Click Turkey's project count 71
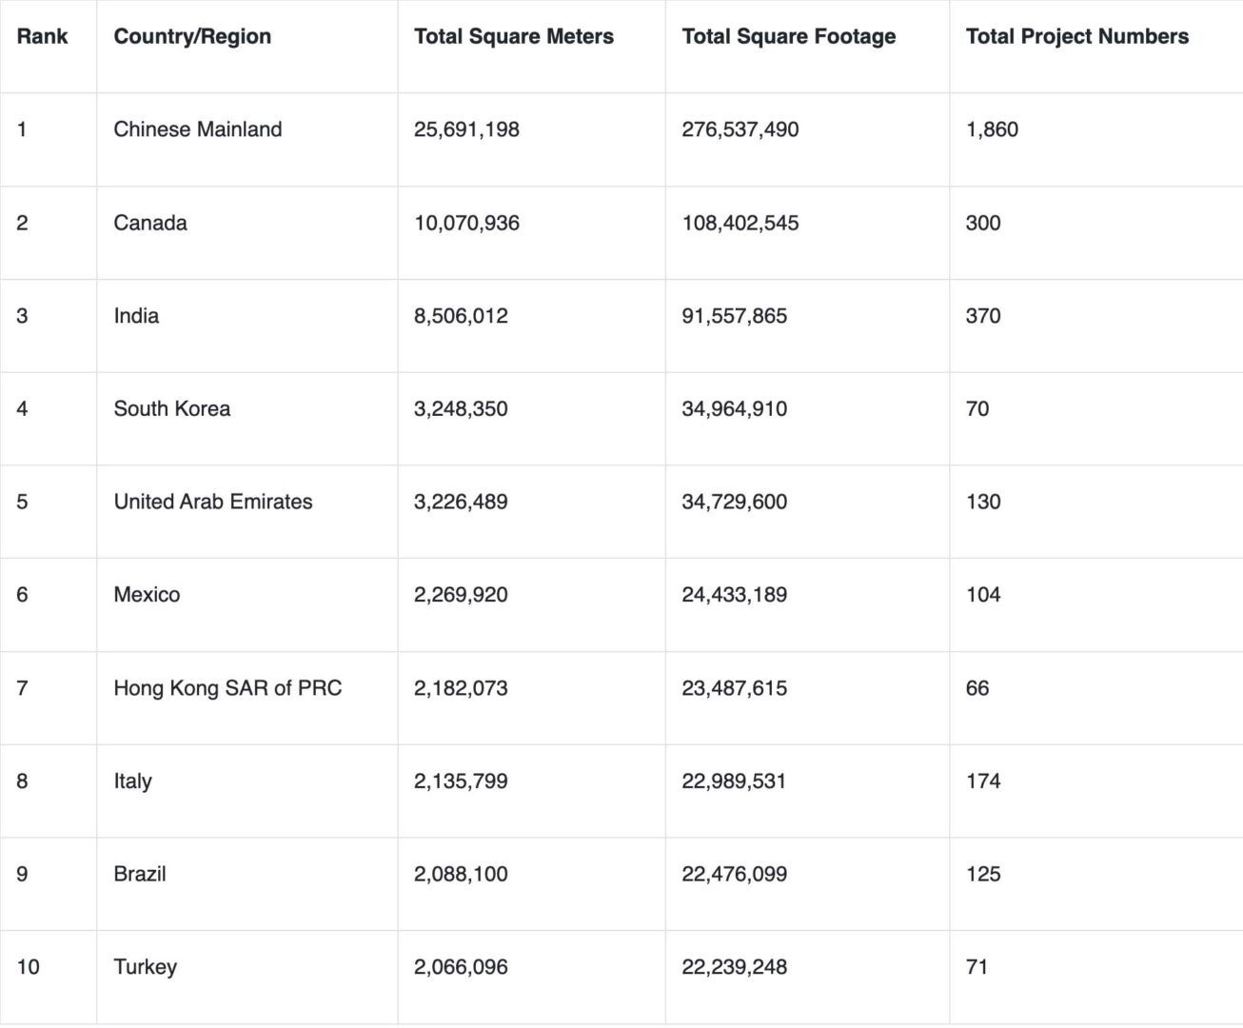 click(x=977, y=967)
